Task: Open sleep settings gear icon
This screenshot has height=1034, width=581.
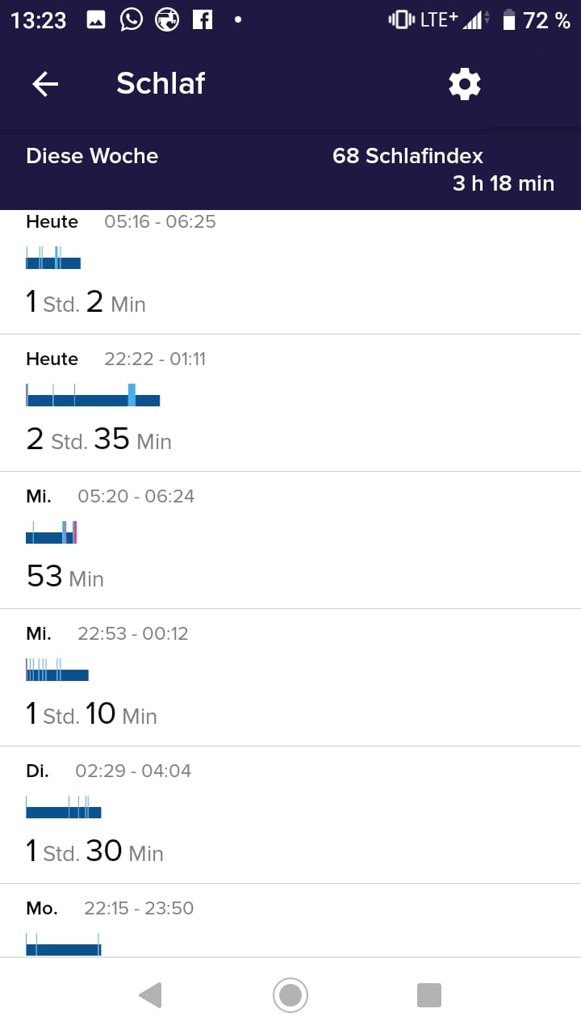Action: pos(464,83)
